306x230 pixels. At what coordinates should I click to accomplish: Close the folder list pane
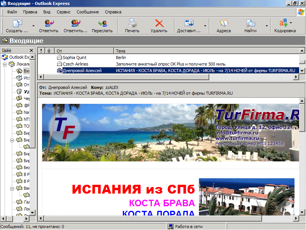click(31, 51)
